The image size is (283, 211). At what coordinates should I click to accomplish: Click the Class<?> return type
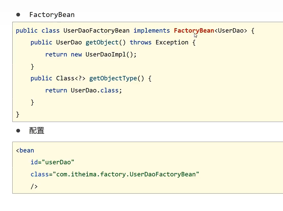pyautogui.click(x=71, y=78)
